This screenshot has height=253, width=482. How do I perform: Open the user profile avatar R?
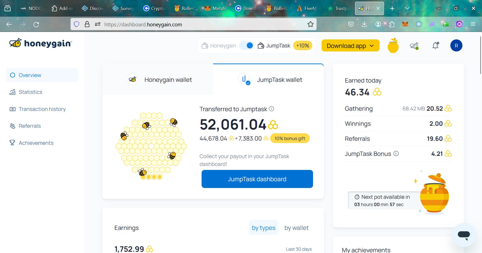click(456, 46)
